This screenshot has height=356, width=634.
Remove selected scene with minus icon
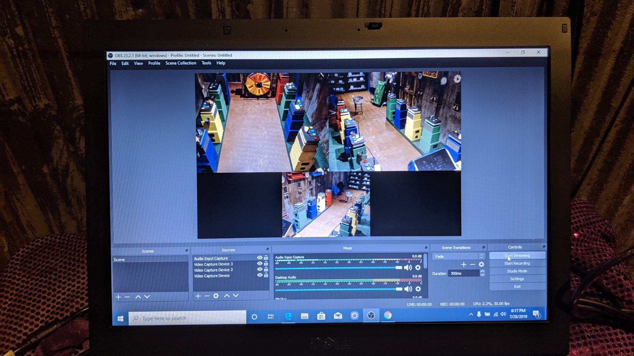[127, 297]
